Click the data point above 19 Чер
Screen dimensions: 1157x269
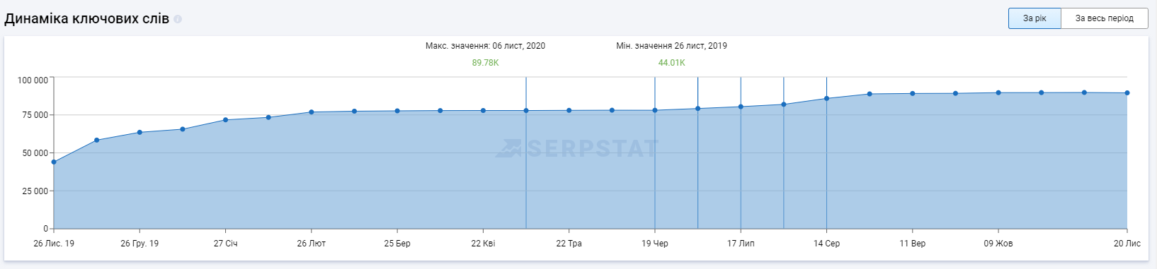pos(655,110)
